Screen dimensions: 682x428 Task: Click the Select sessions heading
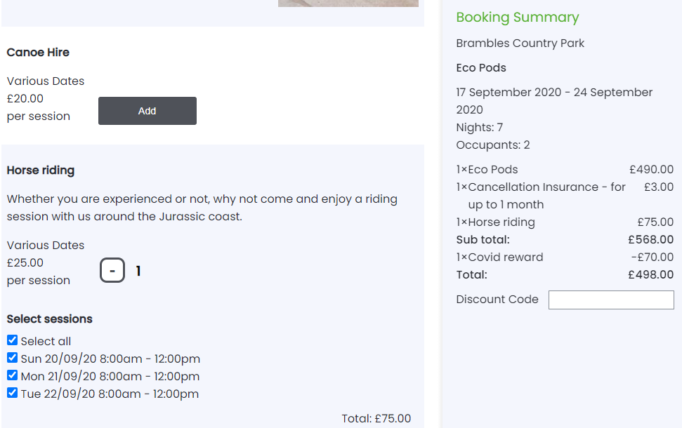[x=50, y=319]
